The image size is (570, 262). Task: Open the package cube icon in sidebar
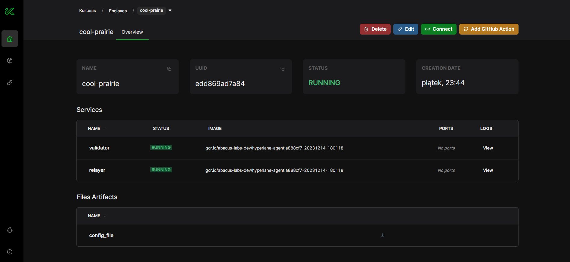[x=10, y=60]
